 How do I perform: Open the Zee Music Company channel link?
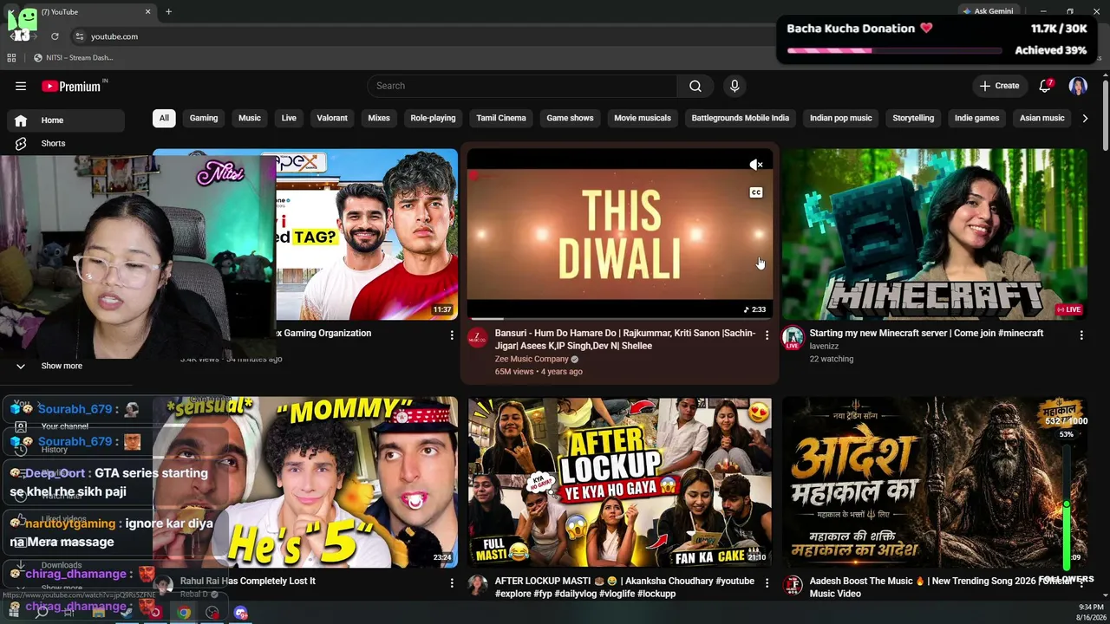click(532, 359)
